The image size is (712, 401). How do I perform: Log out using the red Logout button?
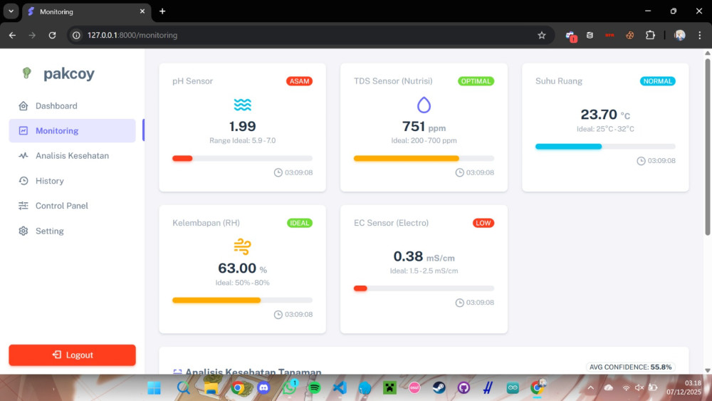click(72, 355)
